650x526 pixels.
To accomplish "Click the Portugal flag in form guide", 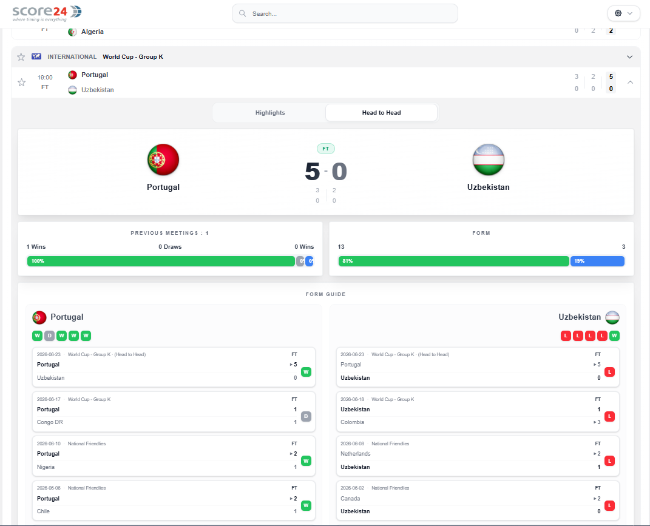I will tap(39, 317).
